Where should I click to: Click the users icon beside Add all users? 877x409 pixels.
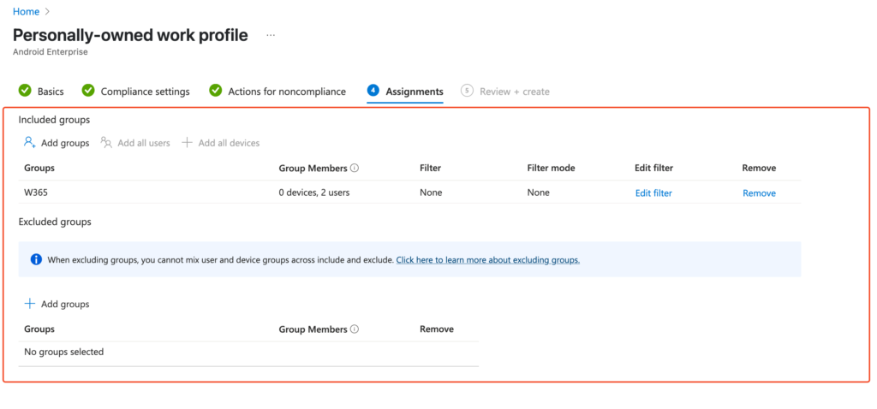pos(106,143)
